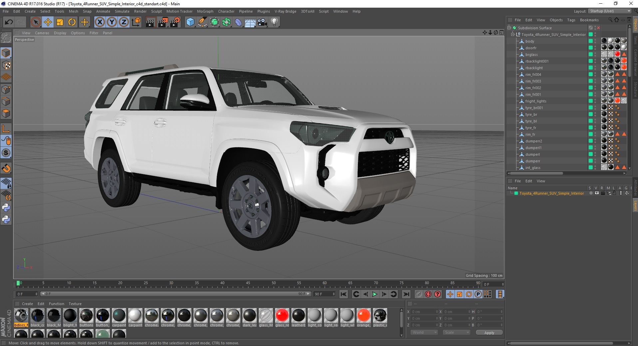The width and height of the screenshot is (638, 346).
Task: Open material manager Texture menu
Action: [x=75, y=304]
